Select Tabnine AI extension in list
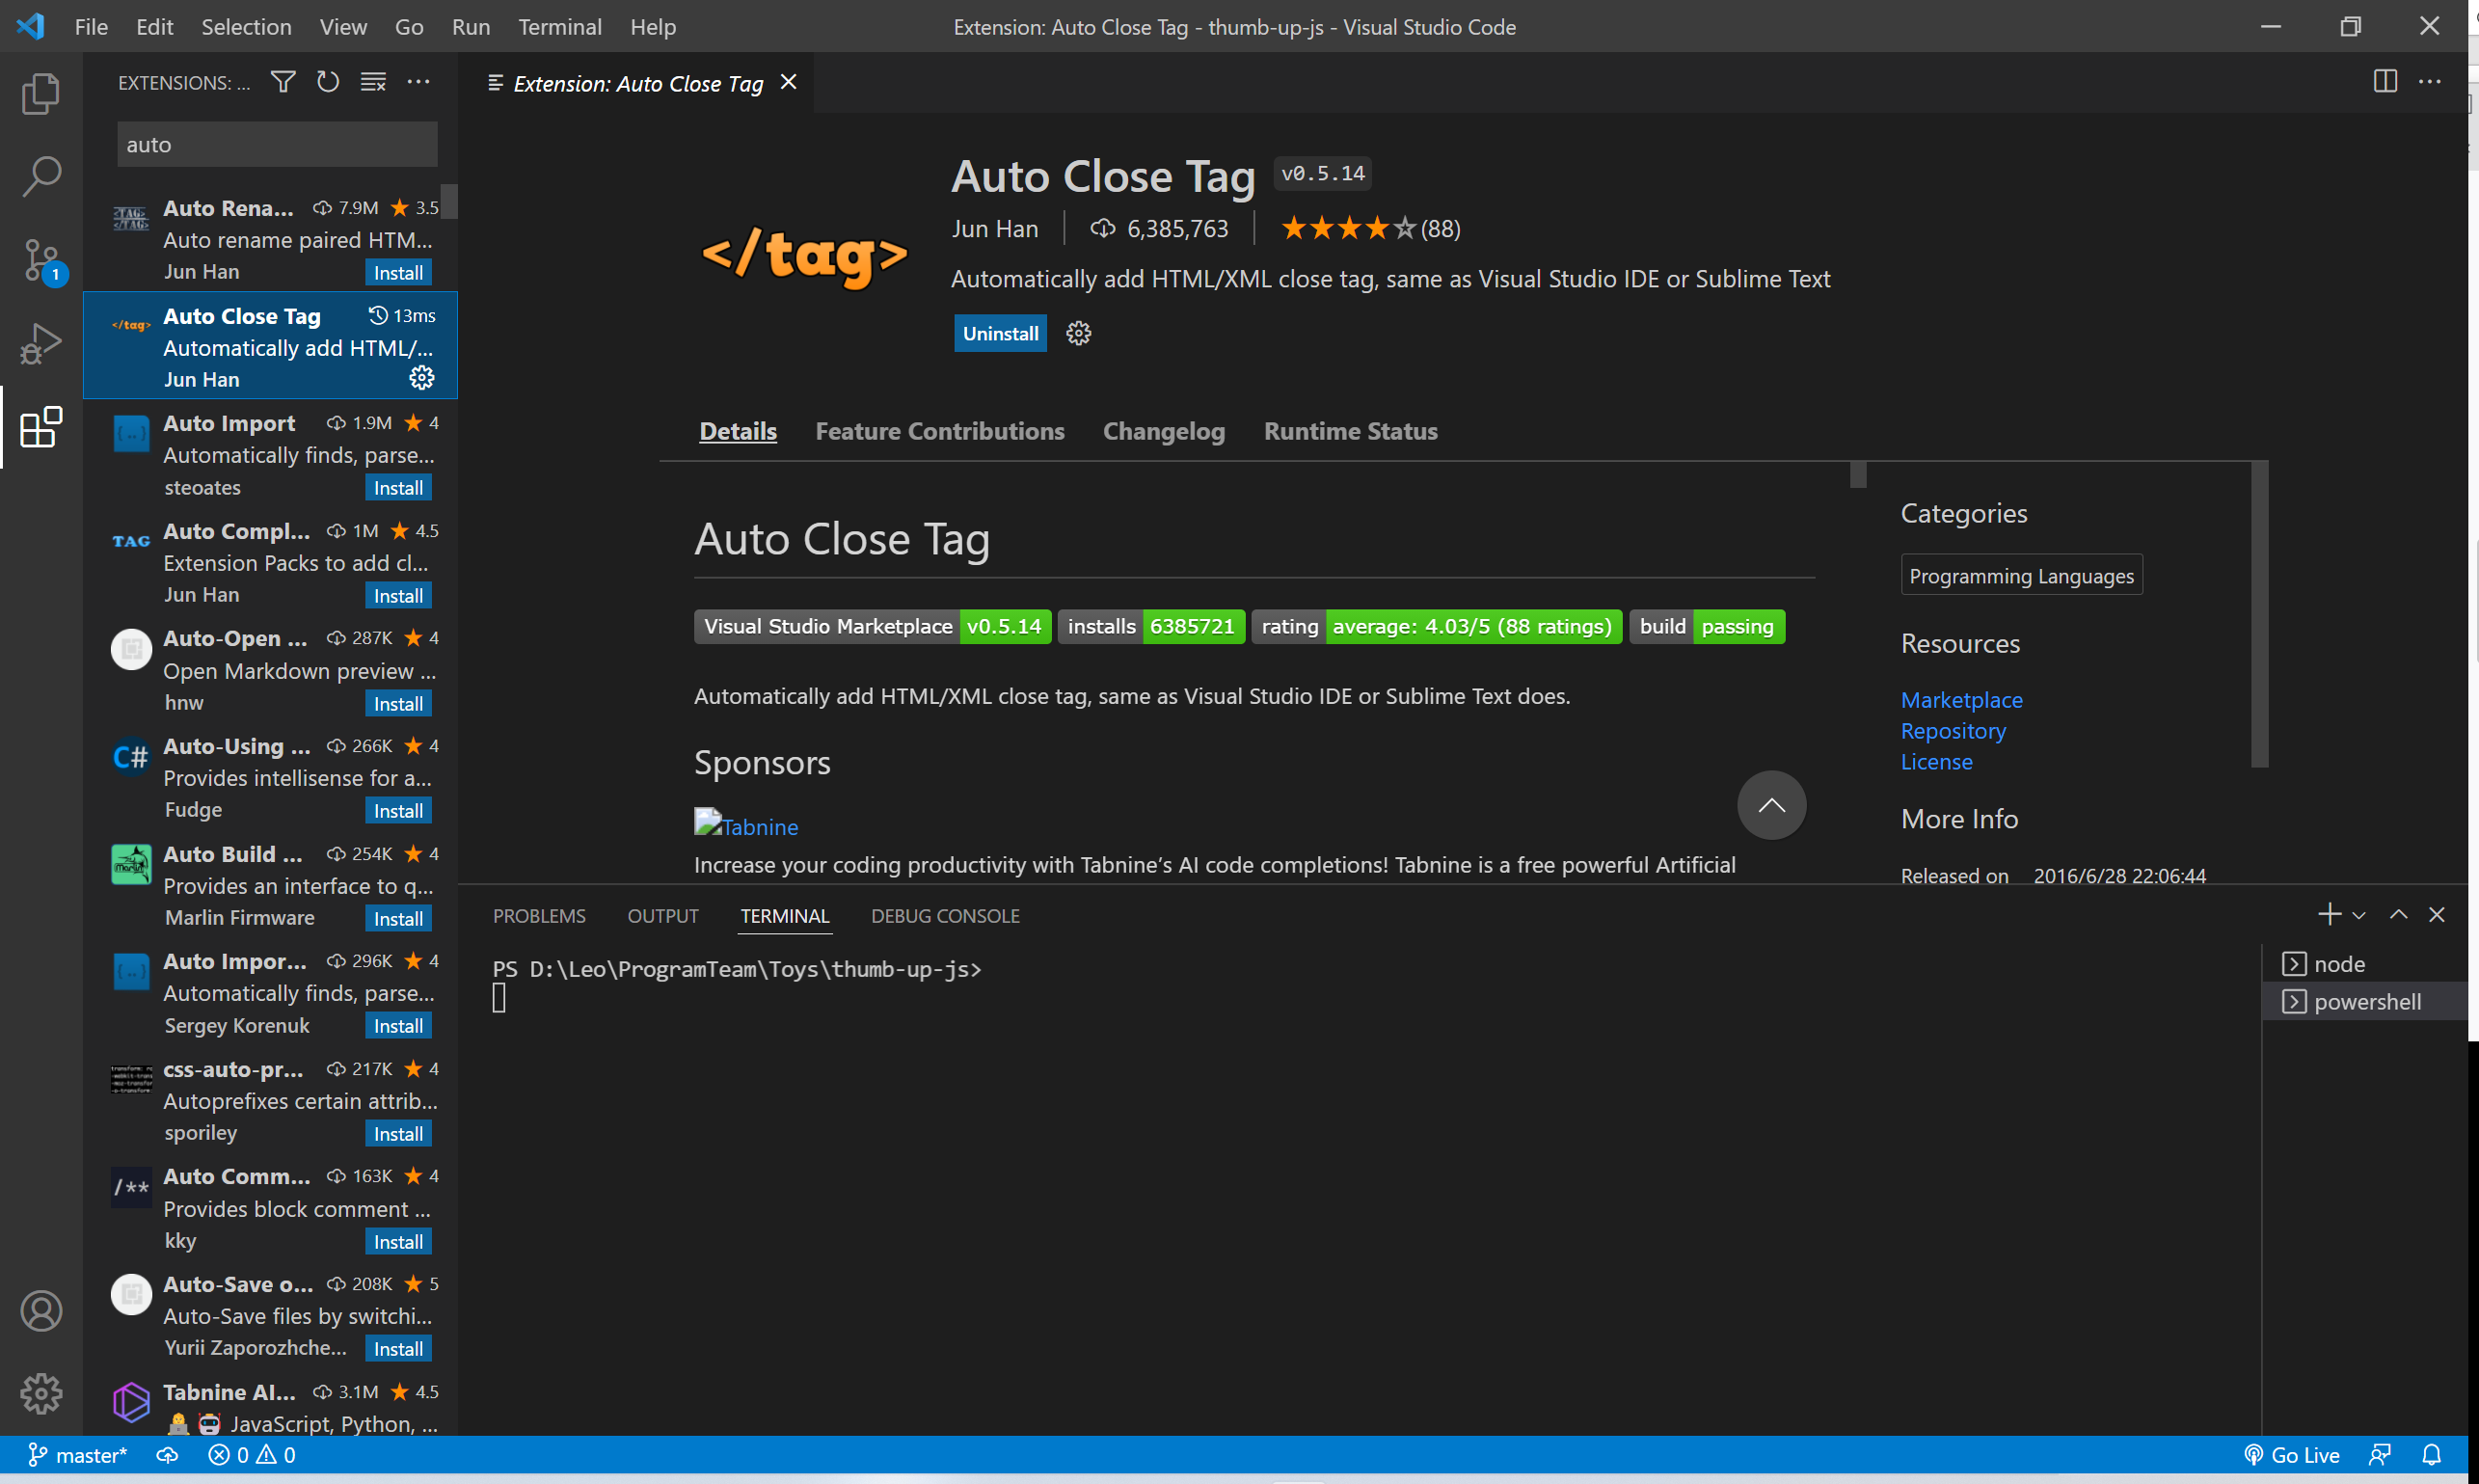This screenshot has width=2479, height=1484. [x=270, y=1406]
